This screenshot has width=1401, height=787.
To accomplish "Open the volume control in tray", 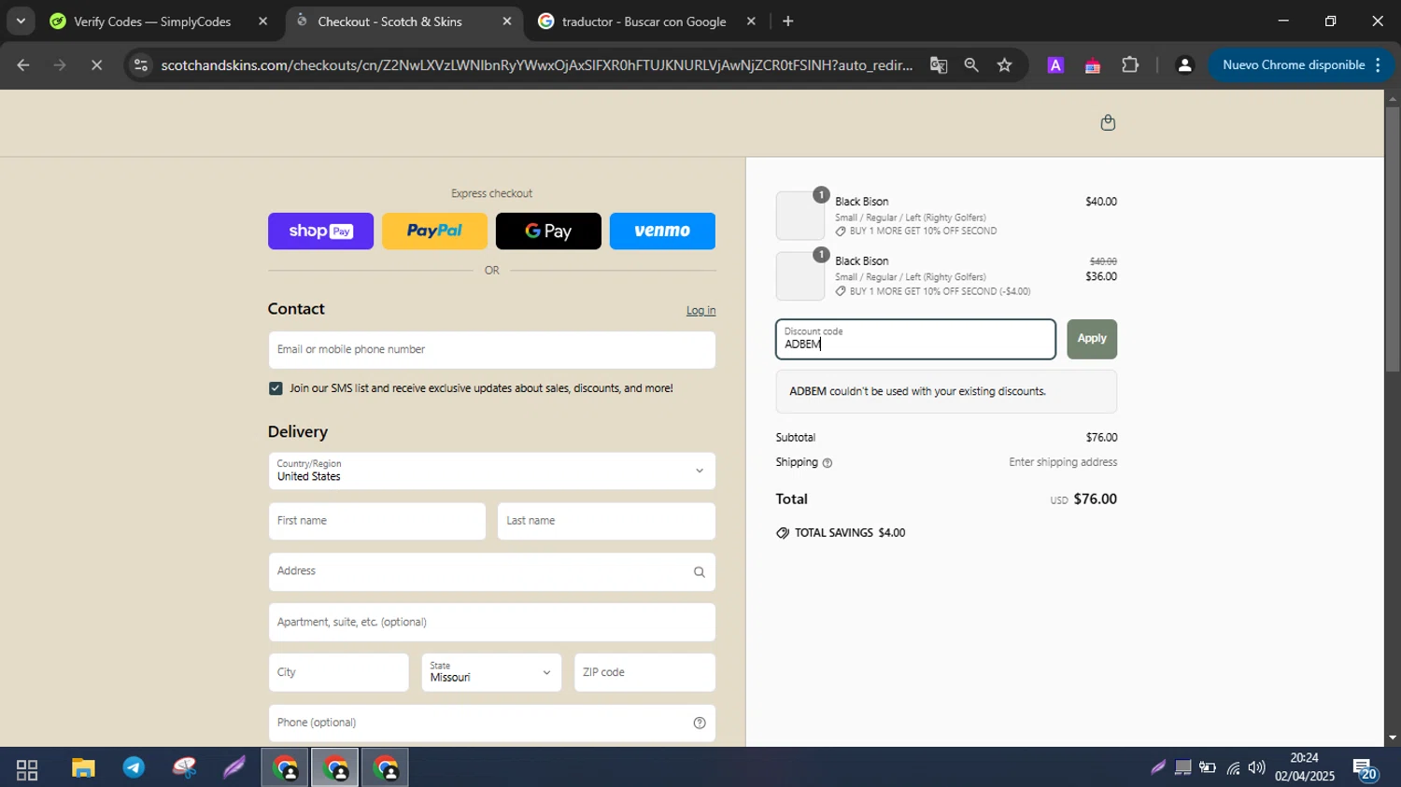I will (1257, 768).
